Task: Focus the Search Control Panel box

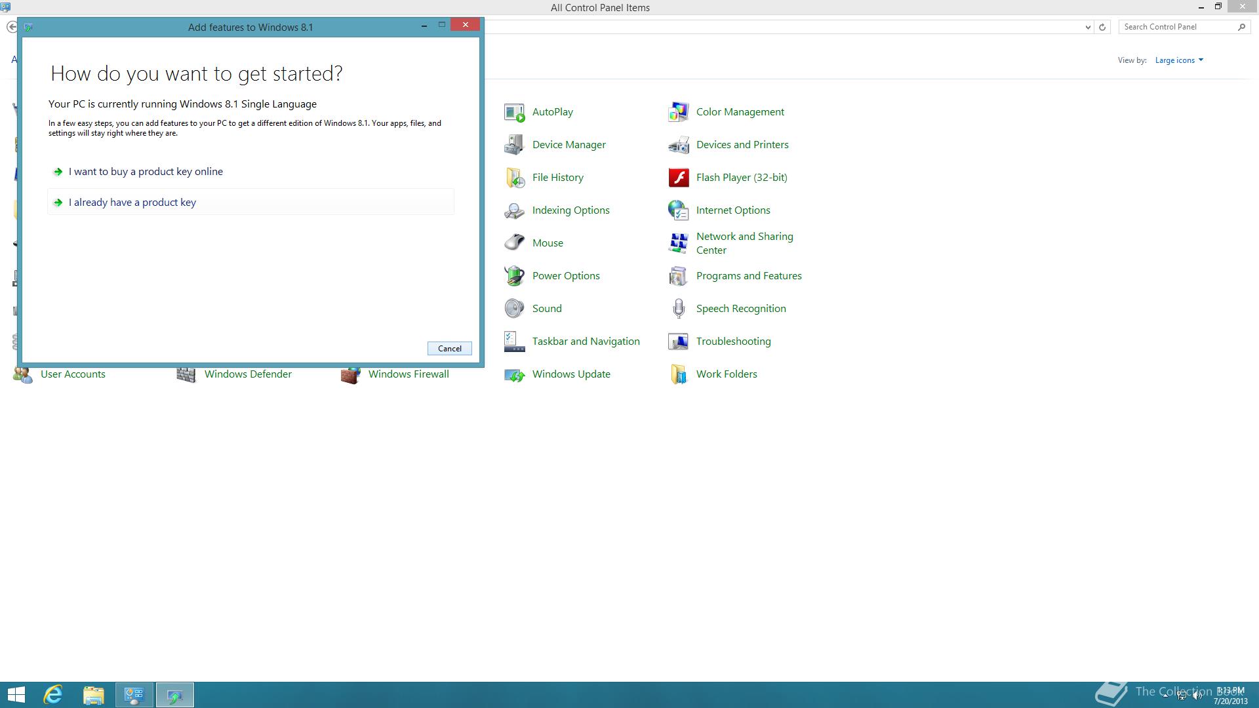Action: pos(1177,27)
